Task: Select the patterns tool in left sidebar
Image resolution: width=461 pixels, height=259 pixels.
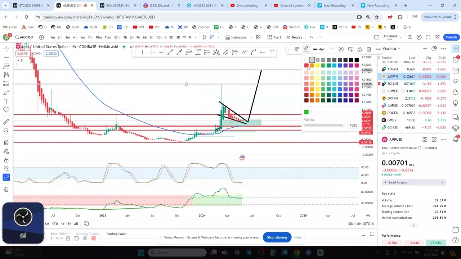Action: (6, 75)
